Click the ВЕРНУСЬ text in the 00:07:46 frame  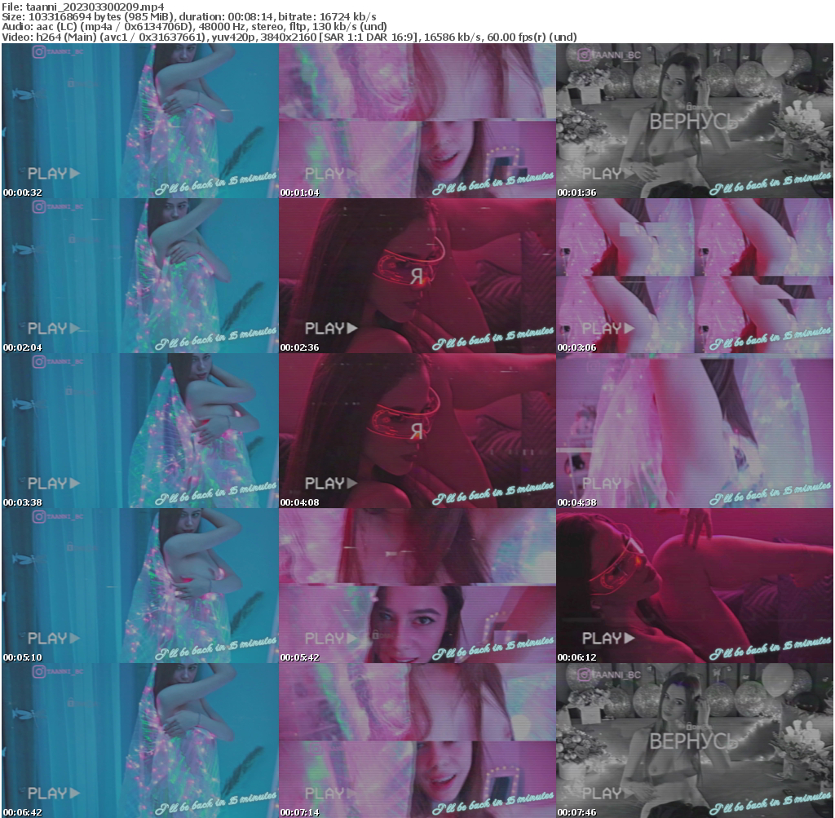pyautogui.click(x=693, y=741)
